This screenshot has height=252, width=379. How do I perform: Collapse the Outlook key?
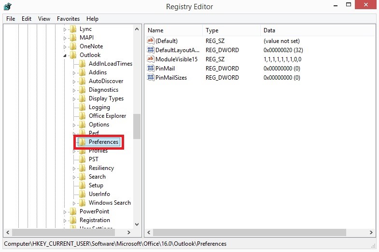tap(65, 56)
